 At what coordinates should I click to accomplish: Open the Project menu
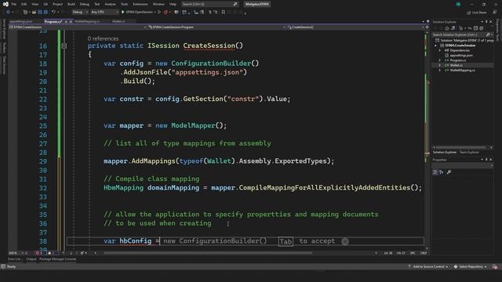(x=57, y=4)
